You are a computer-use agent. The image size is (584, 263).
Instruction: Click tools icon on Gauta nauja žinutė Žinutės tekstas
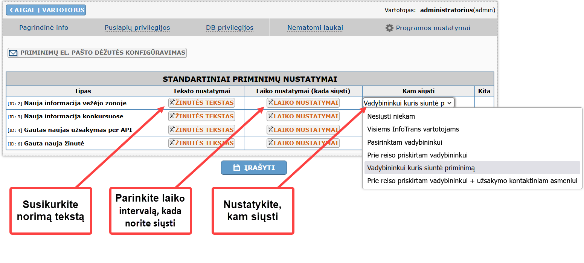tap(172, 142)
